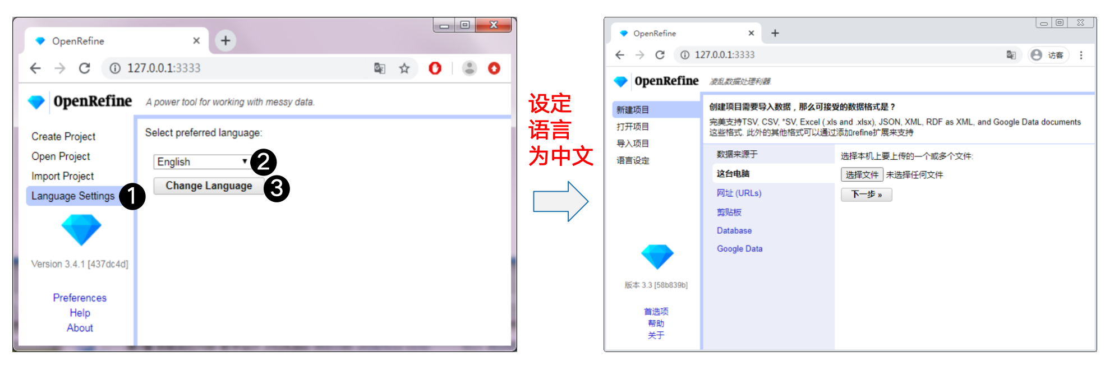
Task: Bookmark page with star icon in left window
Action: [404, 68]
